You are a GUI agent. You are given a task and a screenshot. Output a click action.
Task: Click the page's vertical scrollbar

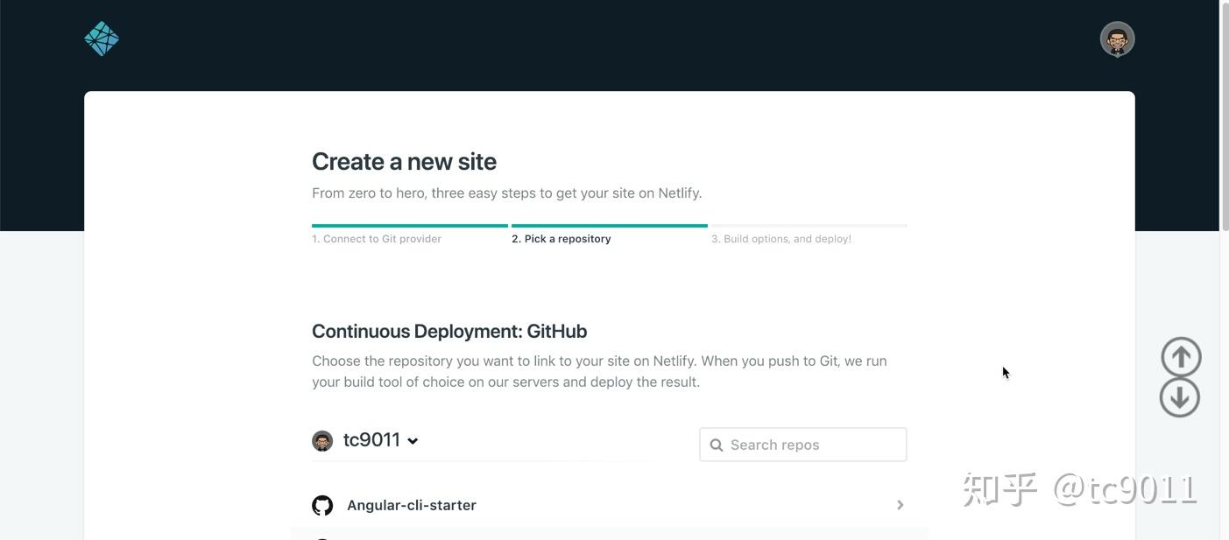coord(1224,263)
